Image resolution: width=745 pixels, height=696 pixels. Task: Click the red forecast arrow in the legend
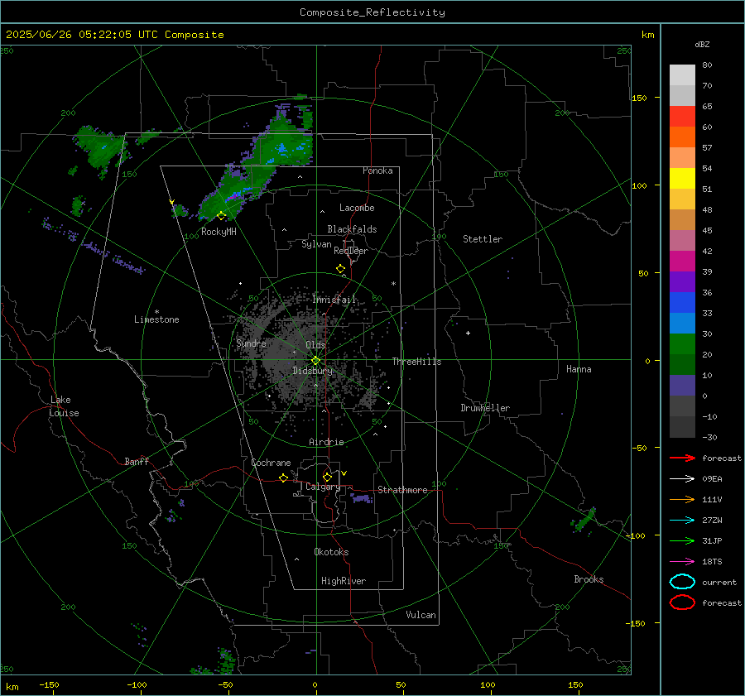click(682, 458)
